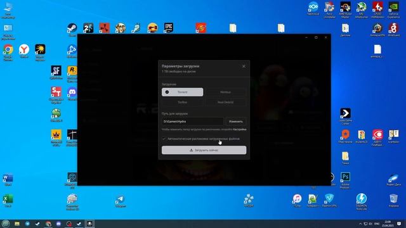Open the Telegram desktop shortcut
Image resolution: width=406 pixels, height=228 pixels.
point(121,201)
